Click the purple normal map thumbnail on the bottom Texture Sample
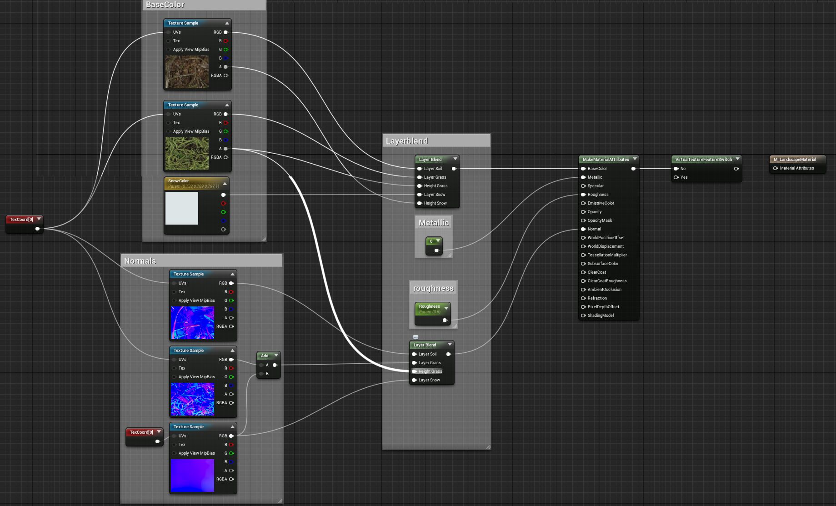The height and width of the screenshot is (506, 836). 192,476
